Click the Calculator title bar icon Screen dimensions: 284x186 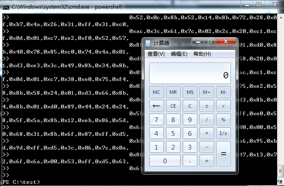pos(148,43)
